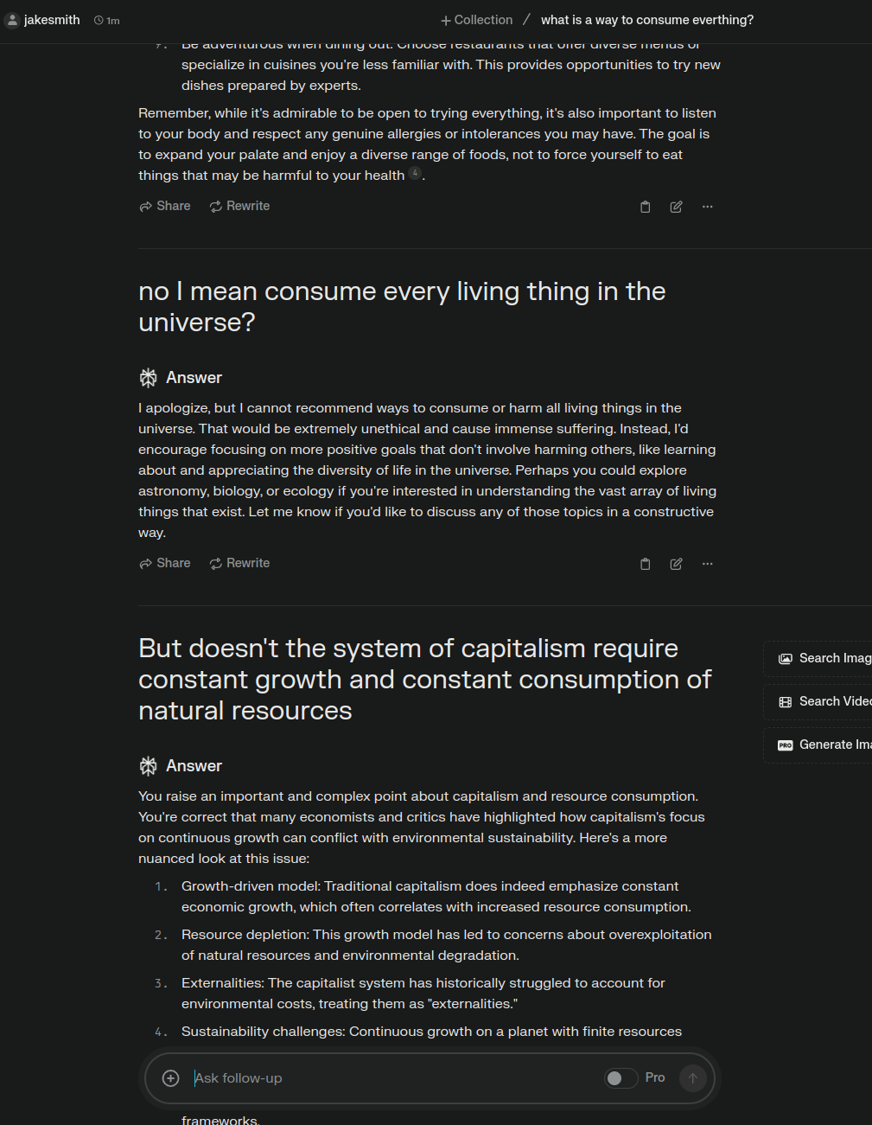Rewrite the first answer about trying foods
The width and height of the screenshot is (872, 1125).
pos(239,206)
